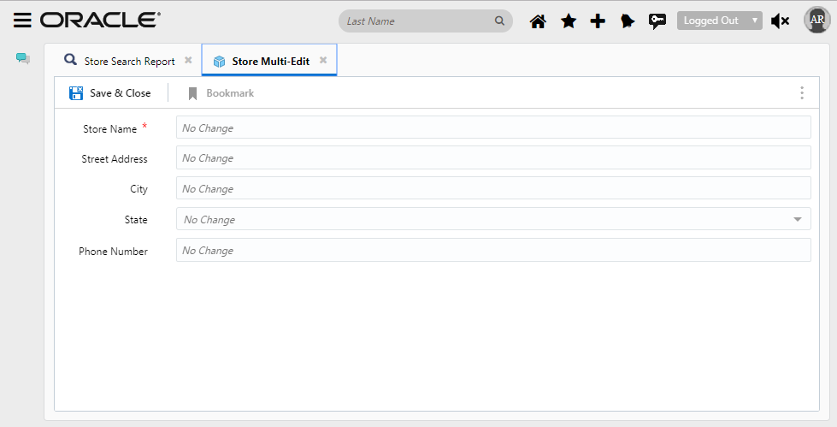
Task: Open the chat bubbles sidebar icon
Action: coord(23,58)
